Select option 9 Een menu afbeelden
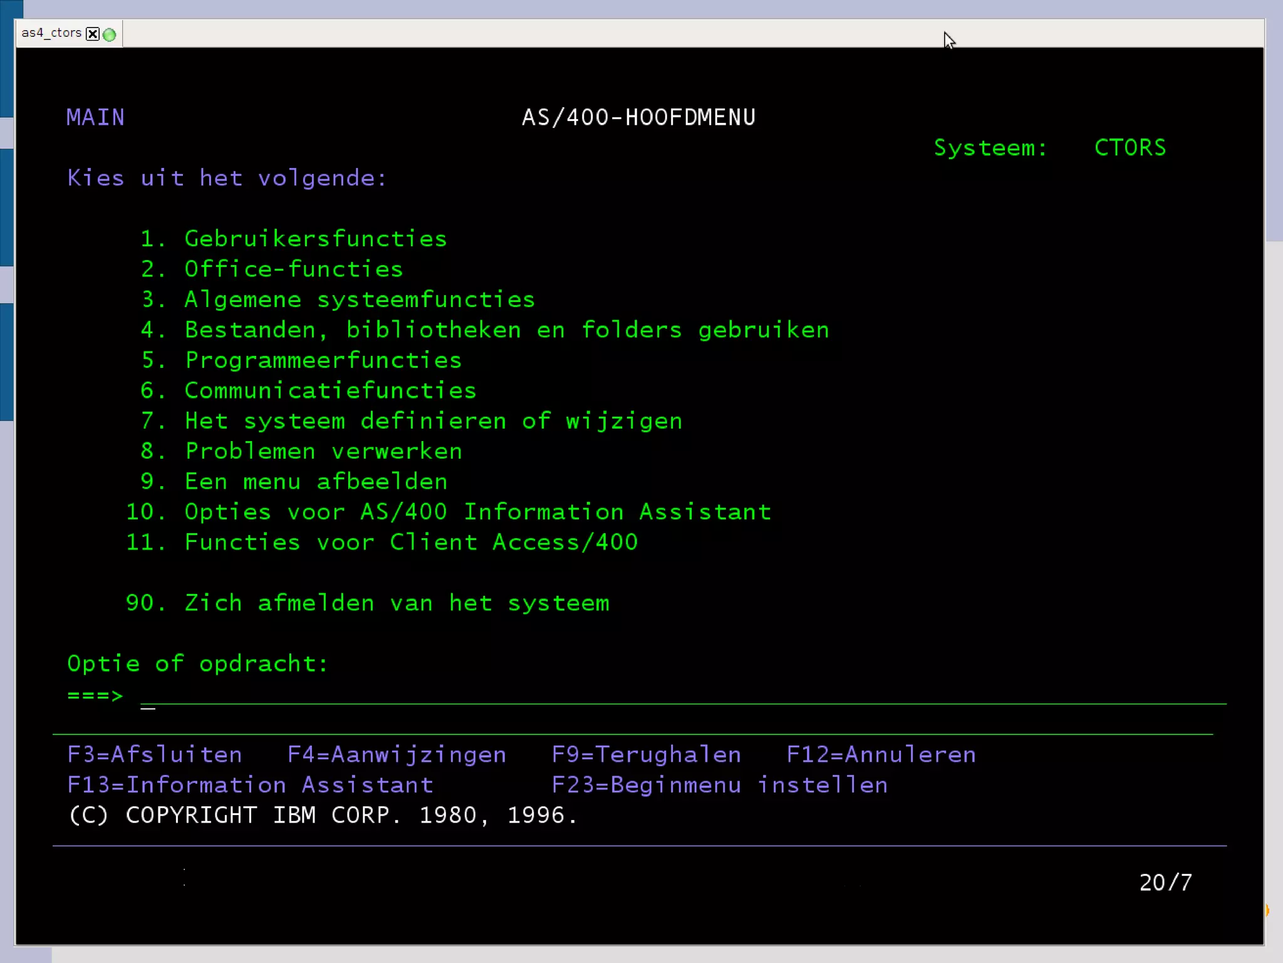This screenshot has width=1283, height=963. click(x=316, y=482)
